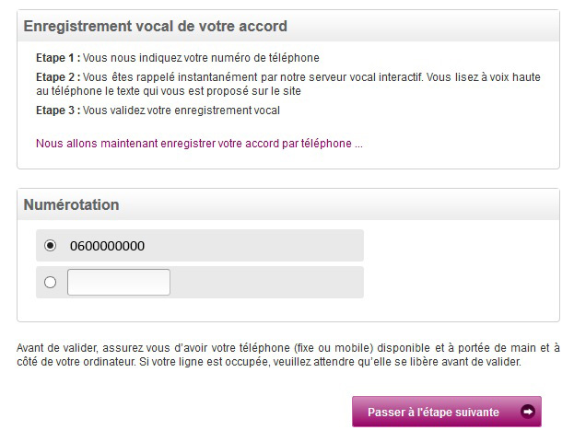
Task: Click the grey row containing 0600000000
Action: click(200, 246)
